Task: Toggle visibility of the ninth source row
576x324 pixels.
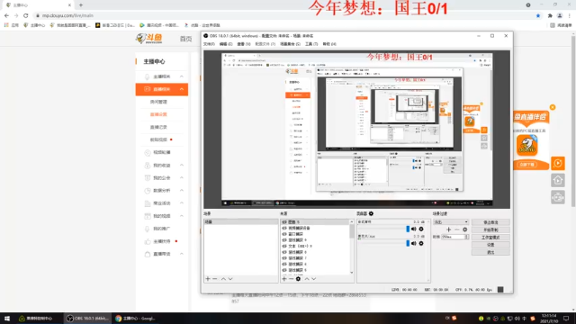Action: coord(284,270)
